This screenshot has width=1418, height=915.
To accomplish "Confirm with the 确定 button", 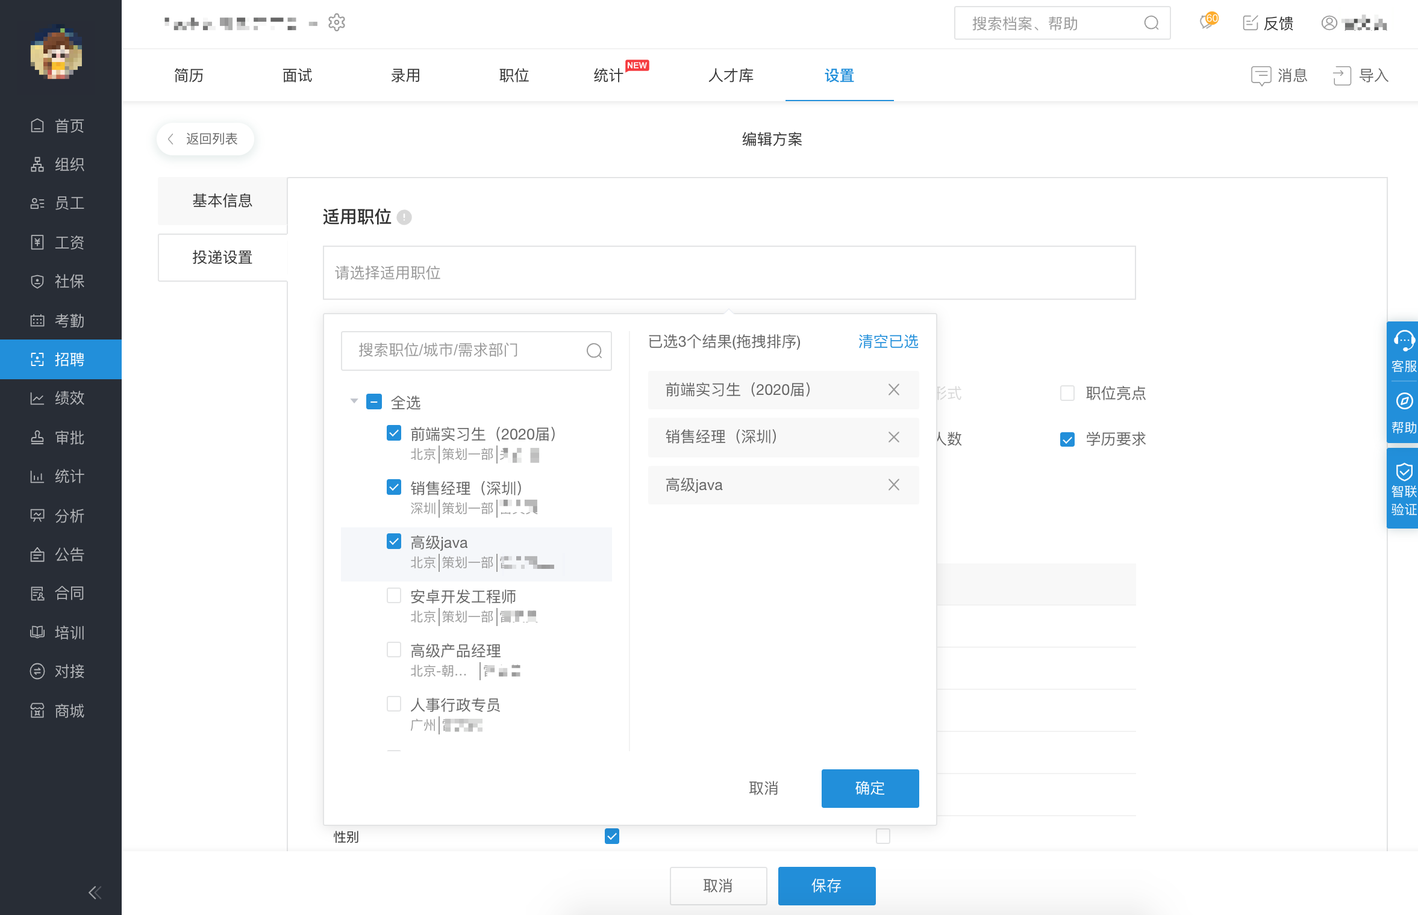I will (870, 789).
